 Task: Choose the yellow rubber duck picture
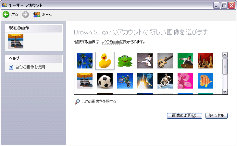point(105,61)
